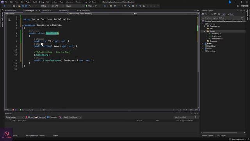Toggle the 0 Warnings filter
Screen dimensions: 250x141
coord(40,117)
